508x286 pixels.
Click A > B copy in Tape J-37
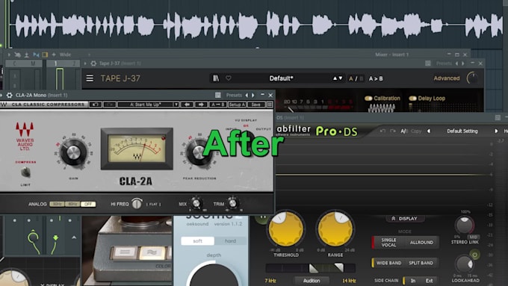coord(376,78)
